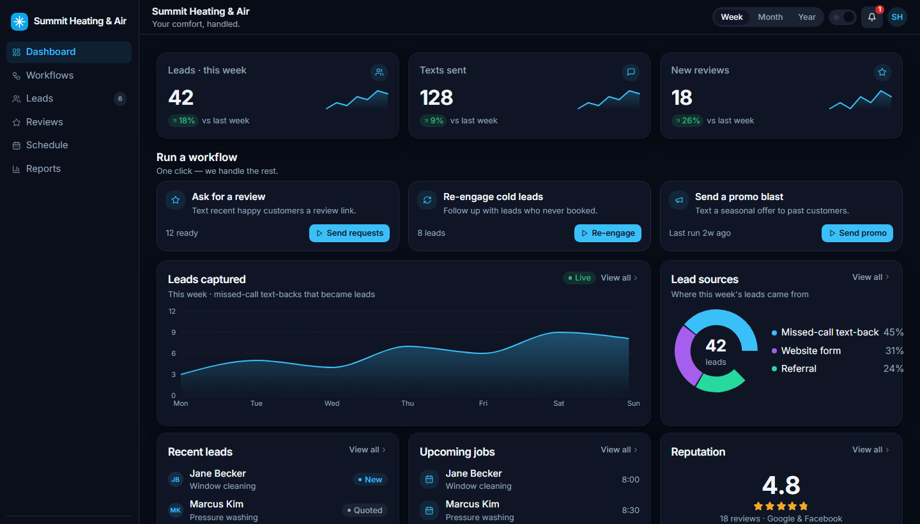Click Jane Becker name in Recent leads
The image size is (920, 524).
tap(218, 474)
